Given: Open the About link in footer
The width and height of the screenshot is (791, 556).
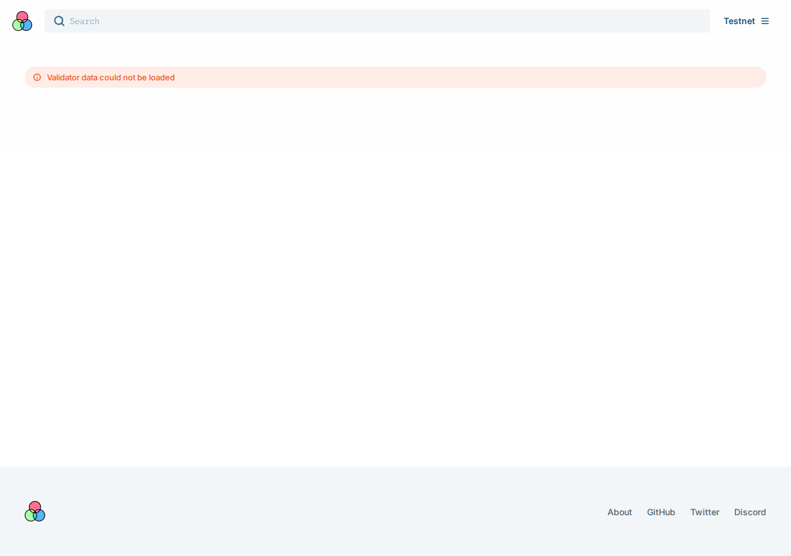Looking at the screenshot, I should [x=620, y=512].
